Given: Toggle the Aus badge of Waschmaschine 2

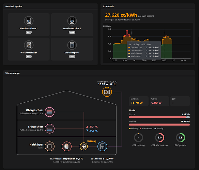Looking at the screenshot, I should coord(72,32).
